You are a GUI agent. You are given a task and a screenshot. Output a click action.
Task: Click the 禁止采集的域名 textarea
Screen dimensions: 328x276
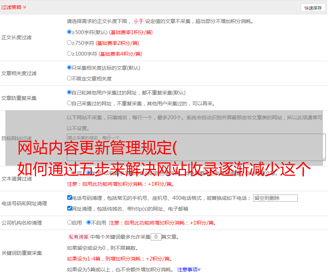[x=196, y=147]
